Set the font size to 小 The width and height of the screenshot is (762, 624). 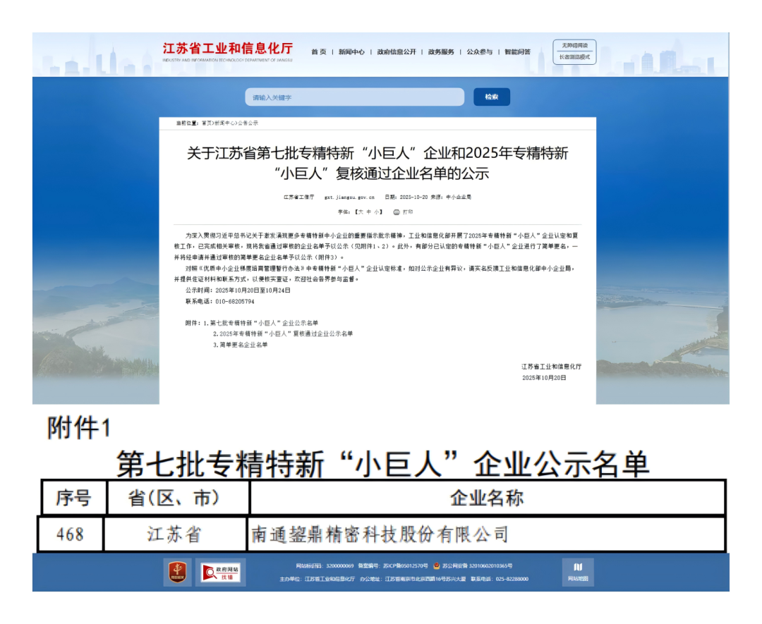(376, 212)
